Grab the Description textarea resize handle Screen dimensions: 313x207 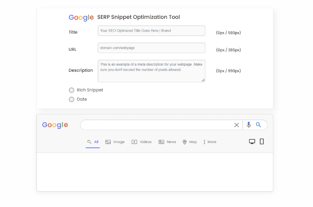203,80
